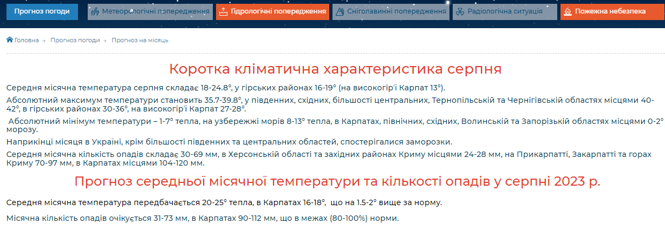The width and height of the screenshot is (665, 236).
Task: Open the Радіологічна ситуація label
Action: pos(505,11)
